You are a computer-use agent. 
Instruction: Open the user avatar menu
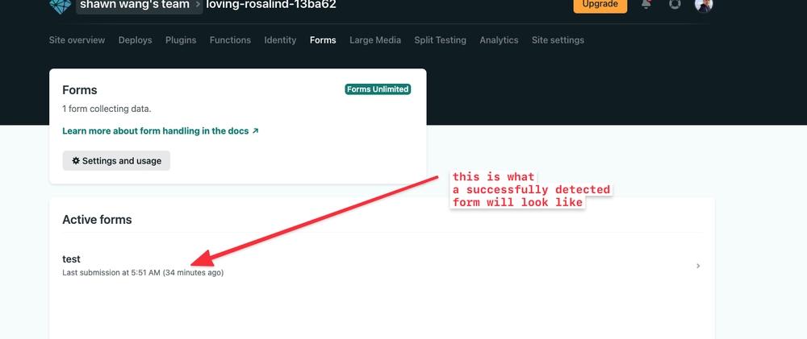(704, 5)
